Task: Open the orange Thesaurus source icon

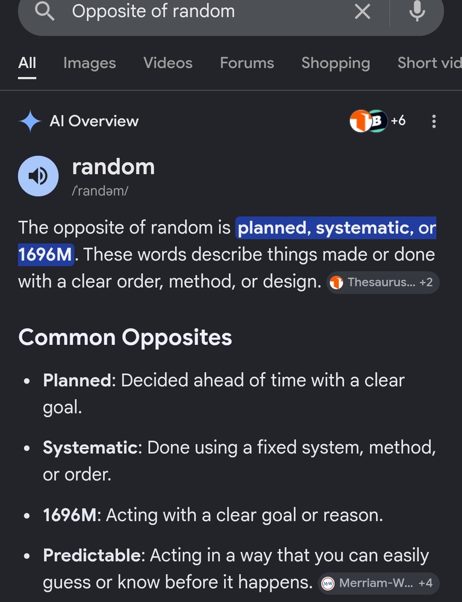Action: [x=360, y=121]
